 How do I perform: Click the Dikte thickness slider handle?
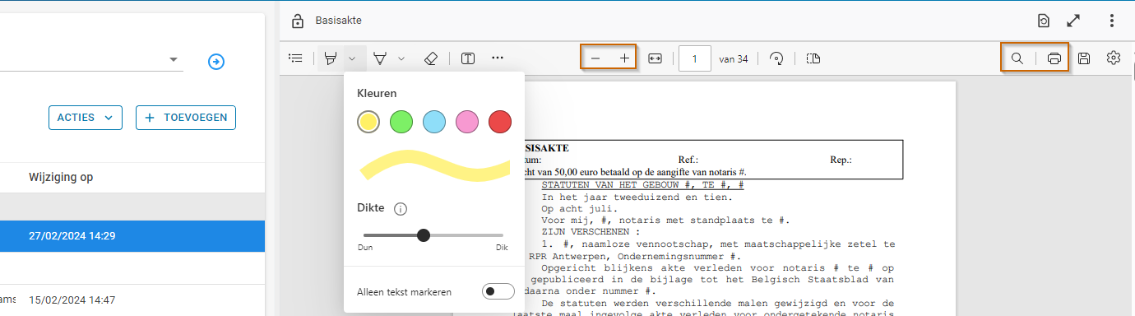(x=424, y=235)
